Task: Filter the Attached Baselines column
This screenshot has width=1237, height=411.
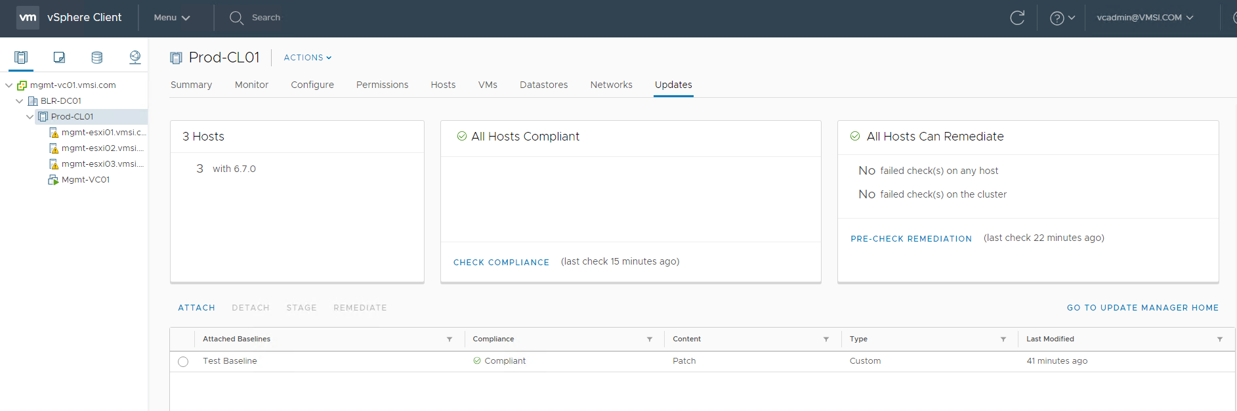Action: pos(450,339)
